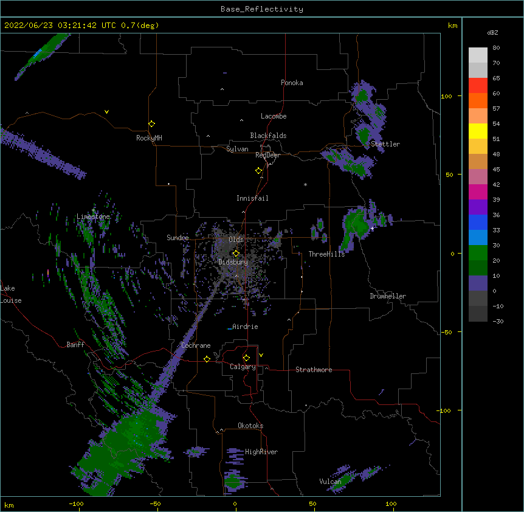524x512 pixels.
Task: Click the Limestone label
Action: point(93,216)
